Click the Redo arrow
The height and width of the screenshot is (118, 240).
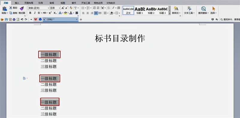(26, 20)
